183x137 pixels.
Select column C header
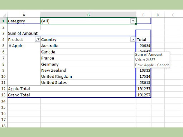pyautogui.click(x=143, y=15)
